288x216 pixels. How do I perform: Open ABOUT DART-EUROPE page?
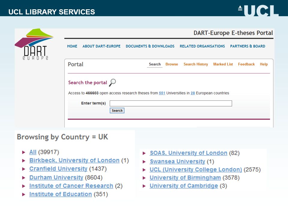click(x=101, y=46)
